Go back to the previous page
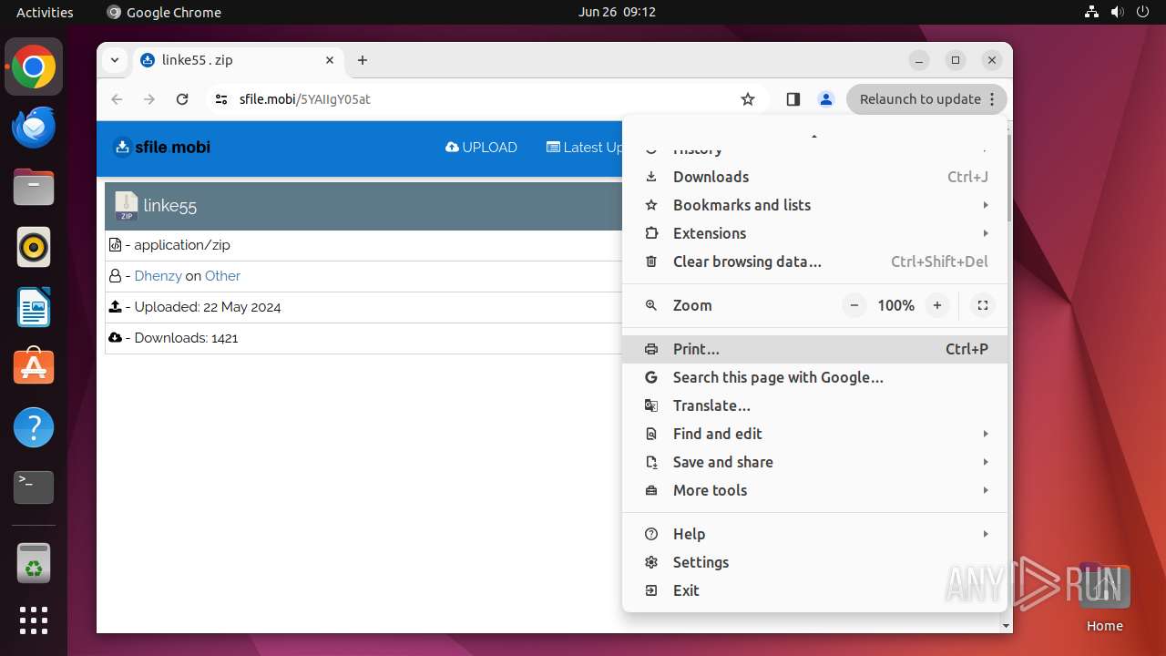The width and height of the screenshot is (1166, 656). (117, 99)
